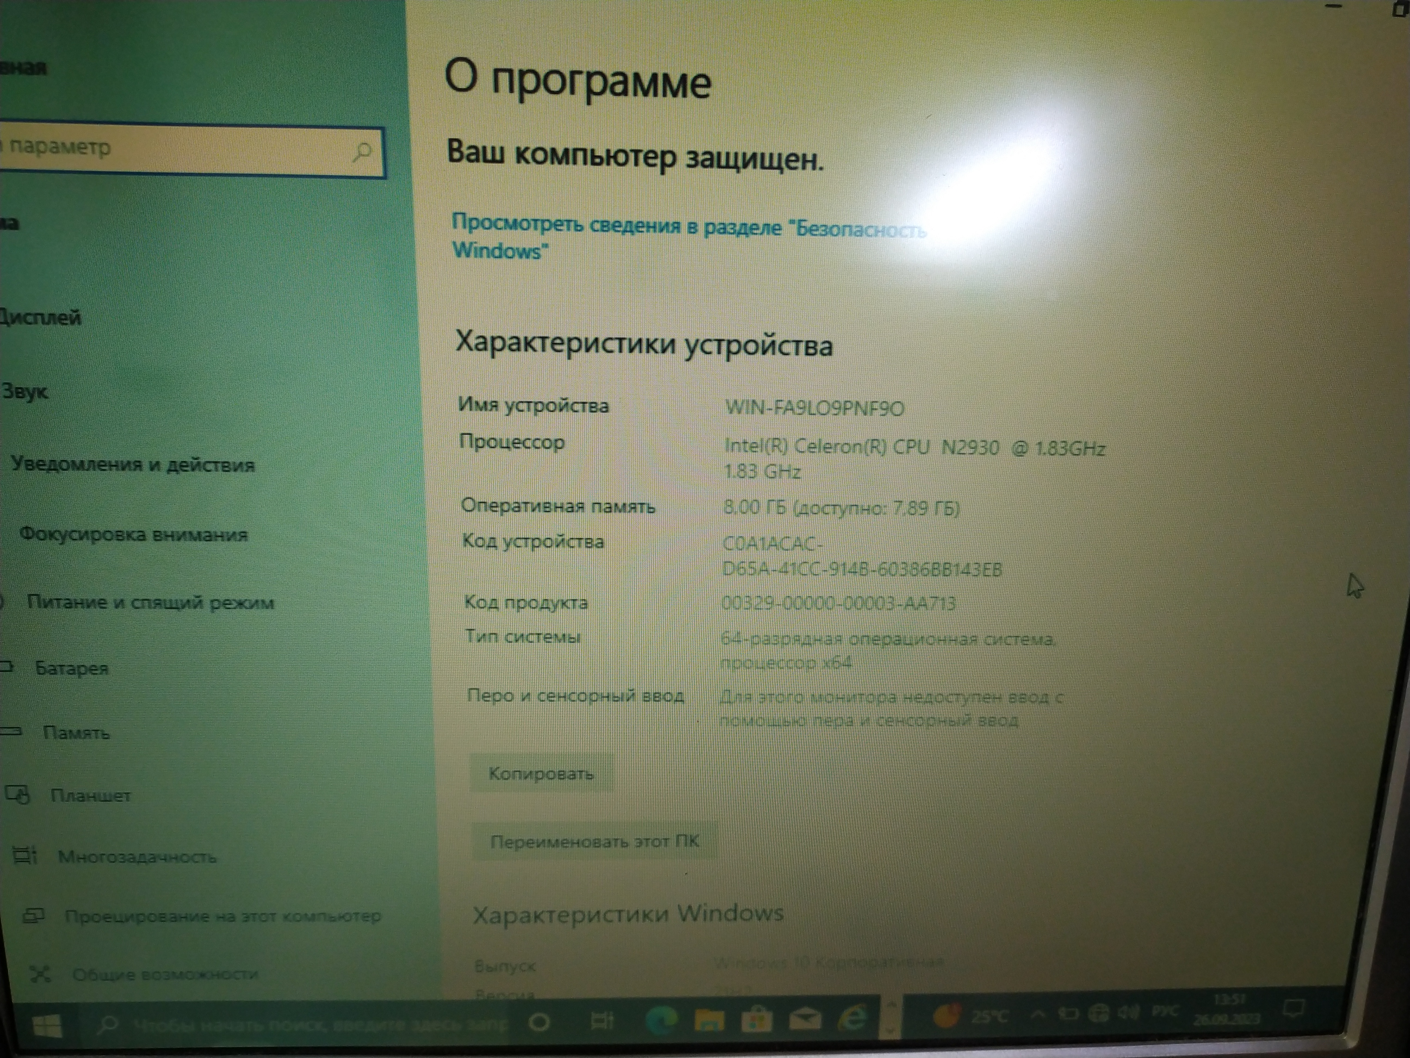Open the taskbar clock and date

tap(1227, 1010)
